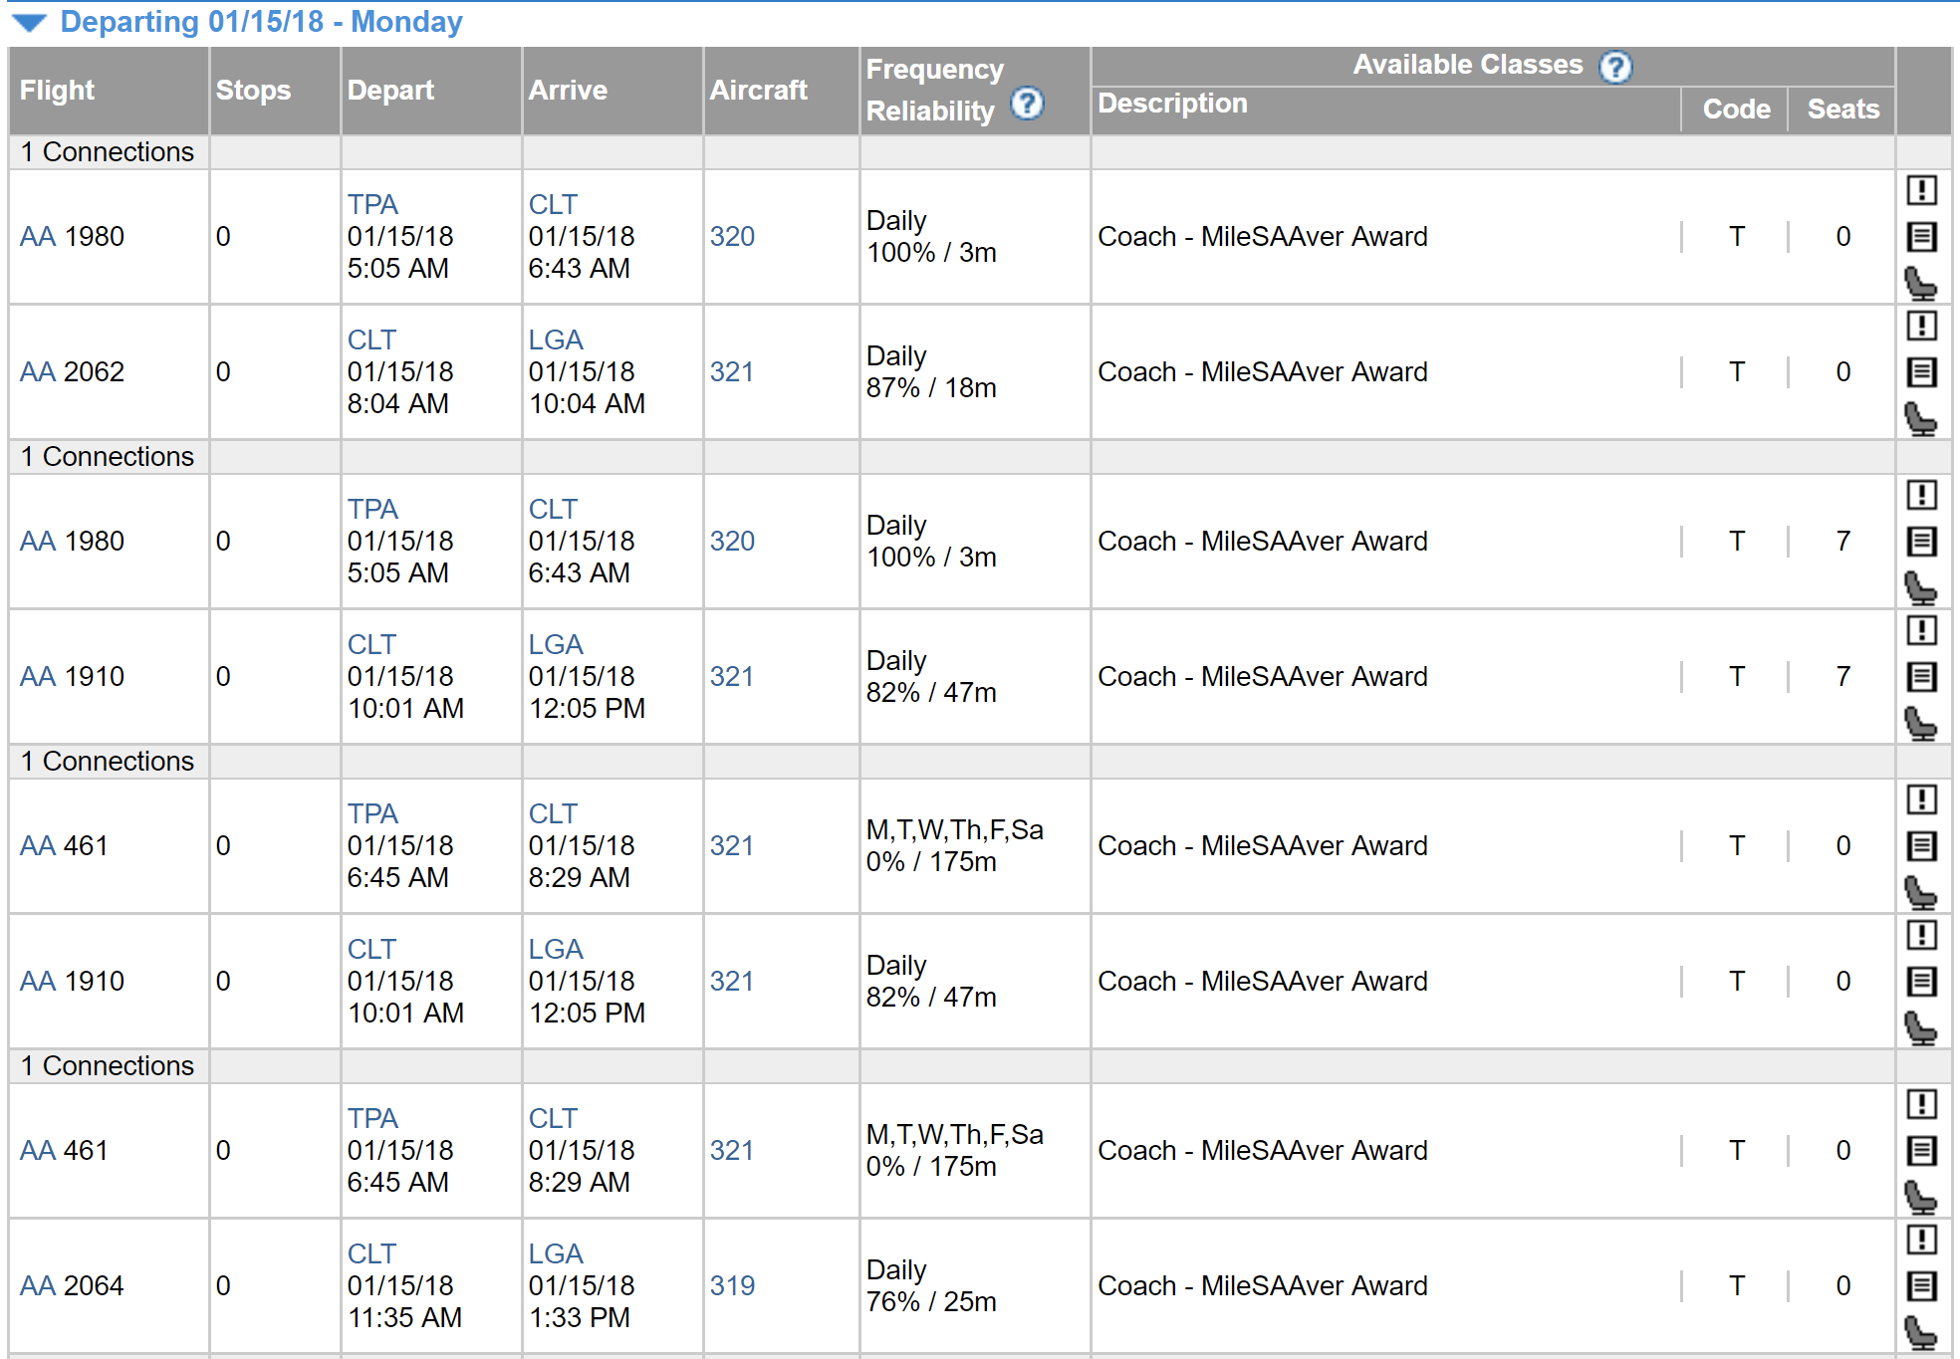Open details list icon for AA 2064
The height and width of the screenshot is (1359, 1960).
pos(1921,1286)
